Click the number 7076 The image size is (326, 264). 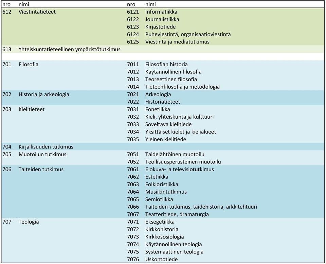point(133,259)
